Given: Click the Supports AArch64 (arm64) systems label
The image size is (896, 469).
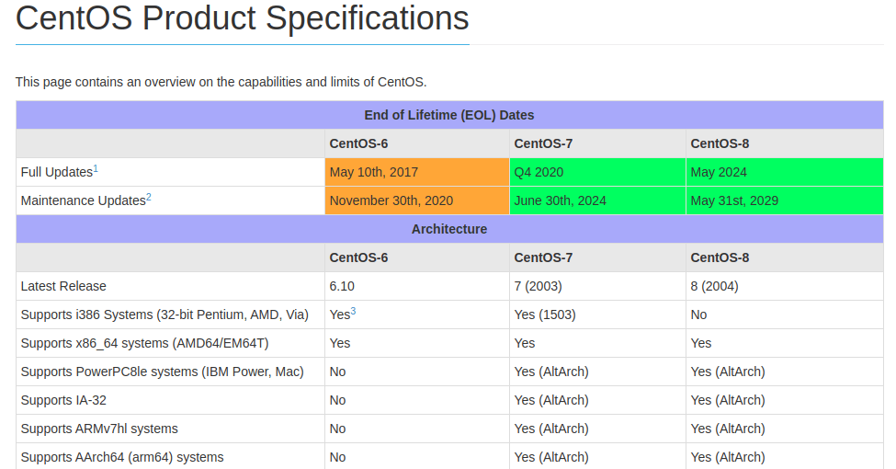Looking at the screenshot, I should click(122, 457).
